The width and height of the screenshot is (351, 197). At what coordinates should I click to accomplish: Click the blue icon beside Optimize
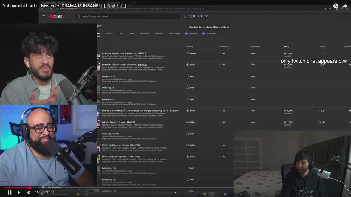click(186, 33)
